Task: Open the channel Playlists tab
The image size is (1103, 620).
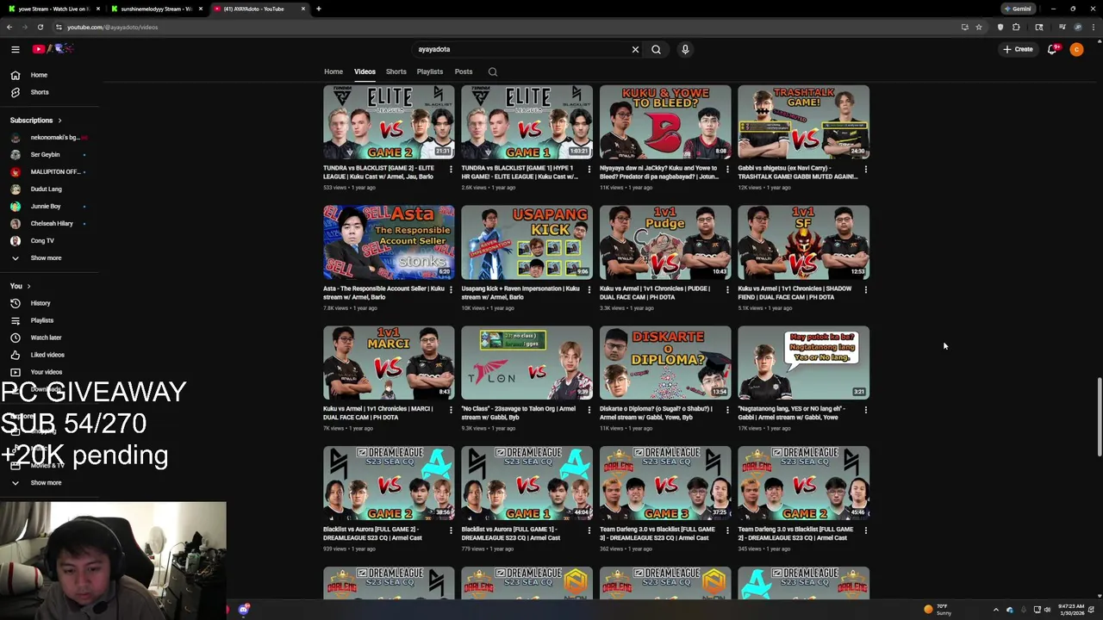Action: 430,71
